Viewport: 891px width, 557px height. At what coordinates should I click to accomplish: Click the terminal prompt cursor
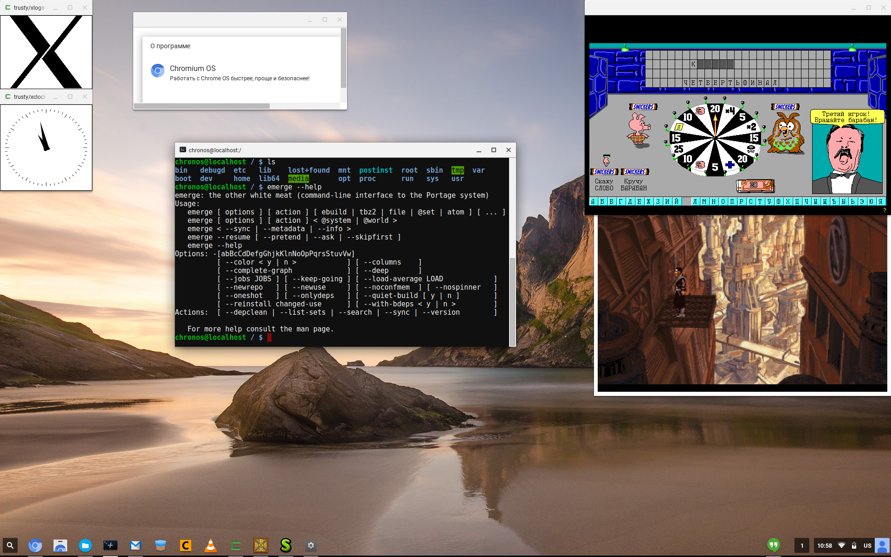pos(270,337)
